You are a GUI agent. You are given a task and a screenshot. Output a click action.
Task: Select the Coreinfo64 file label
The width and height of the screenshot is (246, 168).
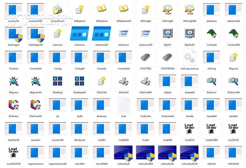tap(123, 69)
